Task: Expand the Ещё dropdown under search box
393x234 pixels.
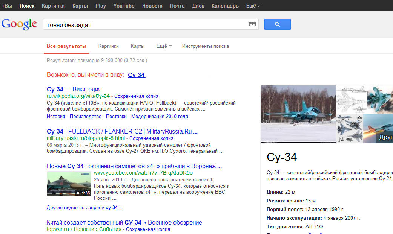Action: (164, 46)
